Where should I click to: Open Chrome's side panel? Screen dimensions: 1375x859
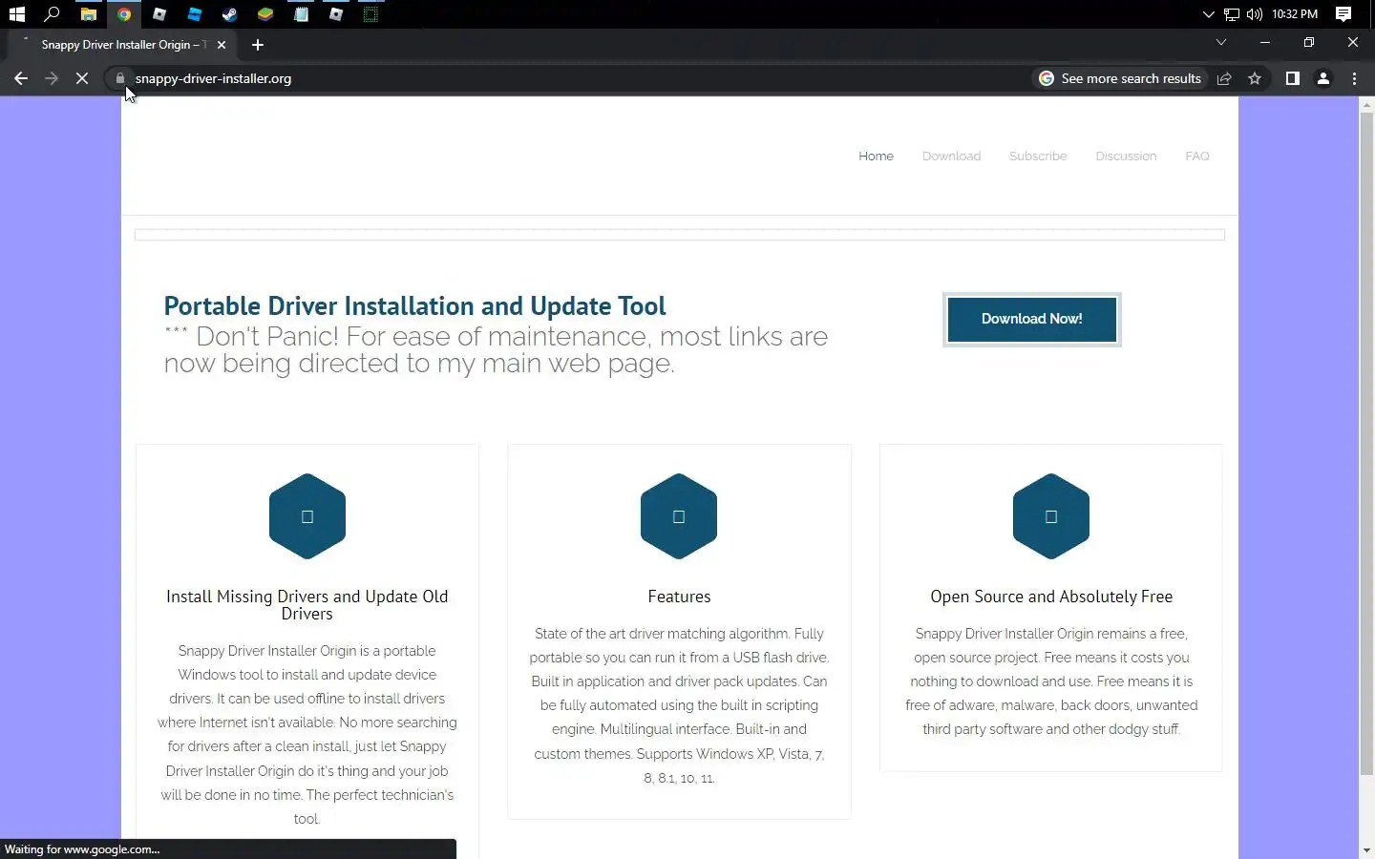[1293, 78]
